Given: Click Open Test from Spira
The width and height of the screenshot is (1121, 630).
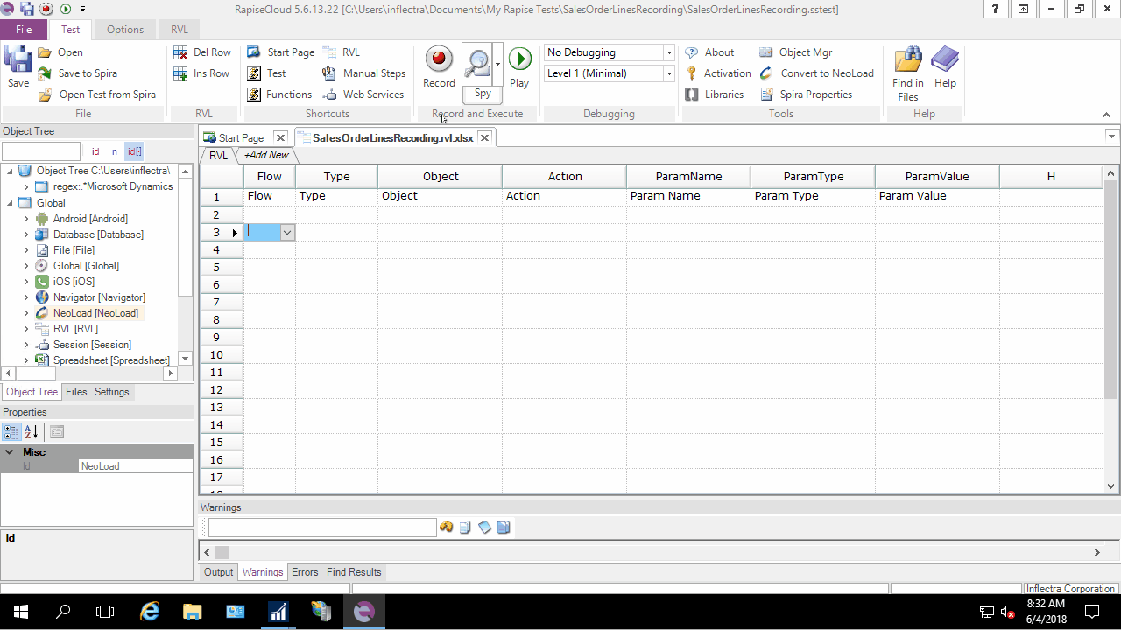Looking at the screenshot, I should pyautogui.click(x=108, y=94).
